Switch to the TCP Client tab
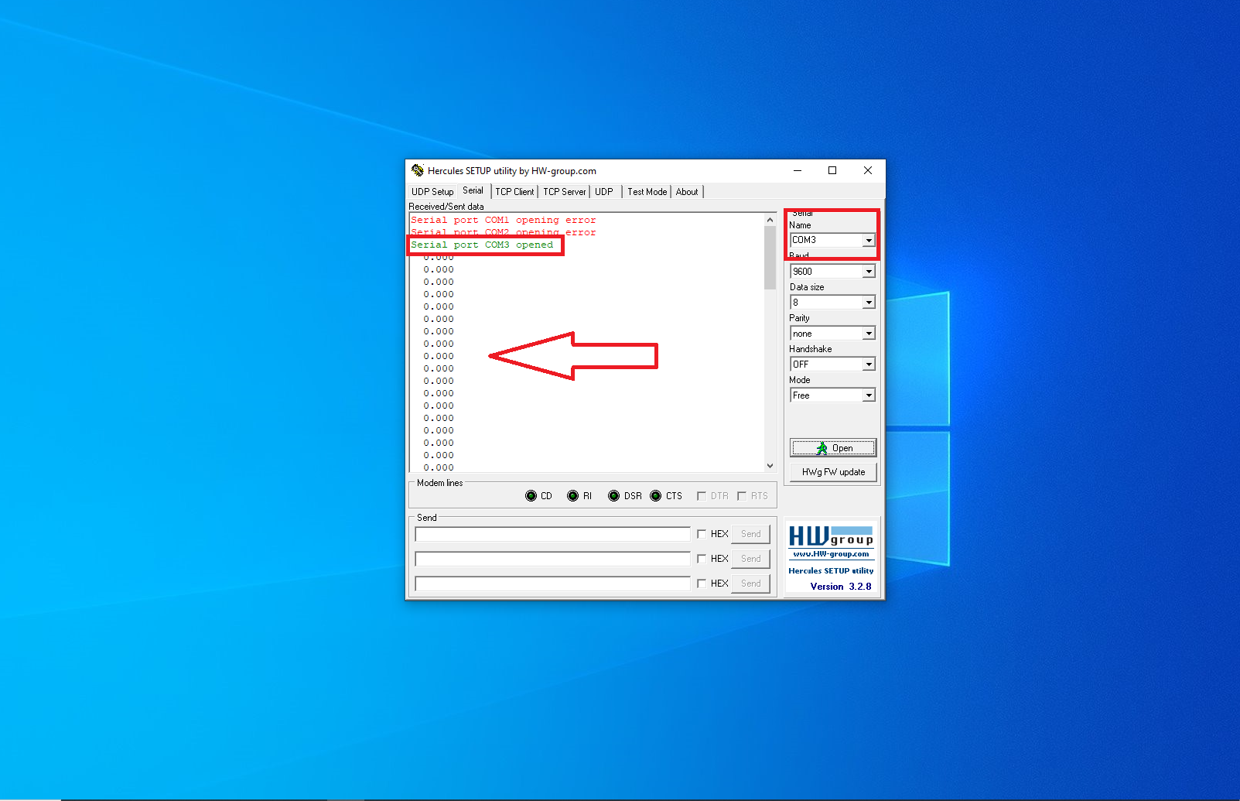The image size is (1240, 801). 514,192
